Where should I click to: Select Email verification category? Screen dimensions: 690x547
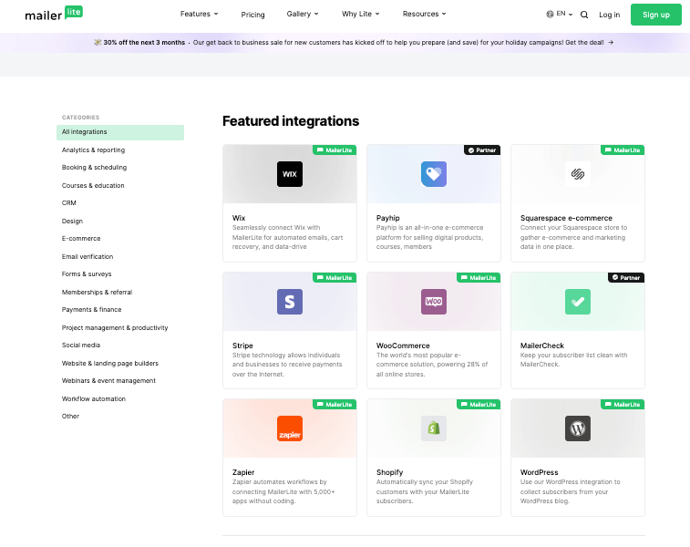(88, 256)
